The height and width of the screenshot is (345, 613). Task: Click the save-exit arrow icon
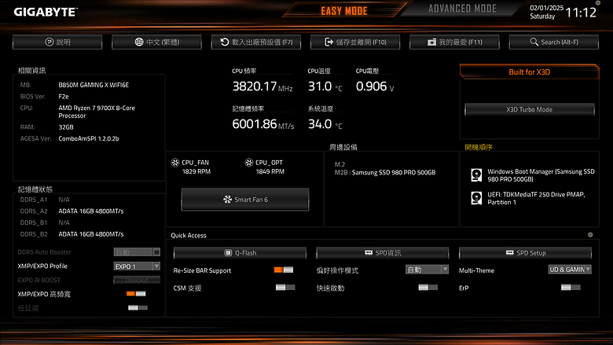coord(329,42)
